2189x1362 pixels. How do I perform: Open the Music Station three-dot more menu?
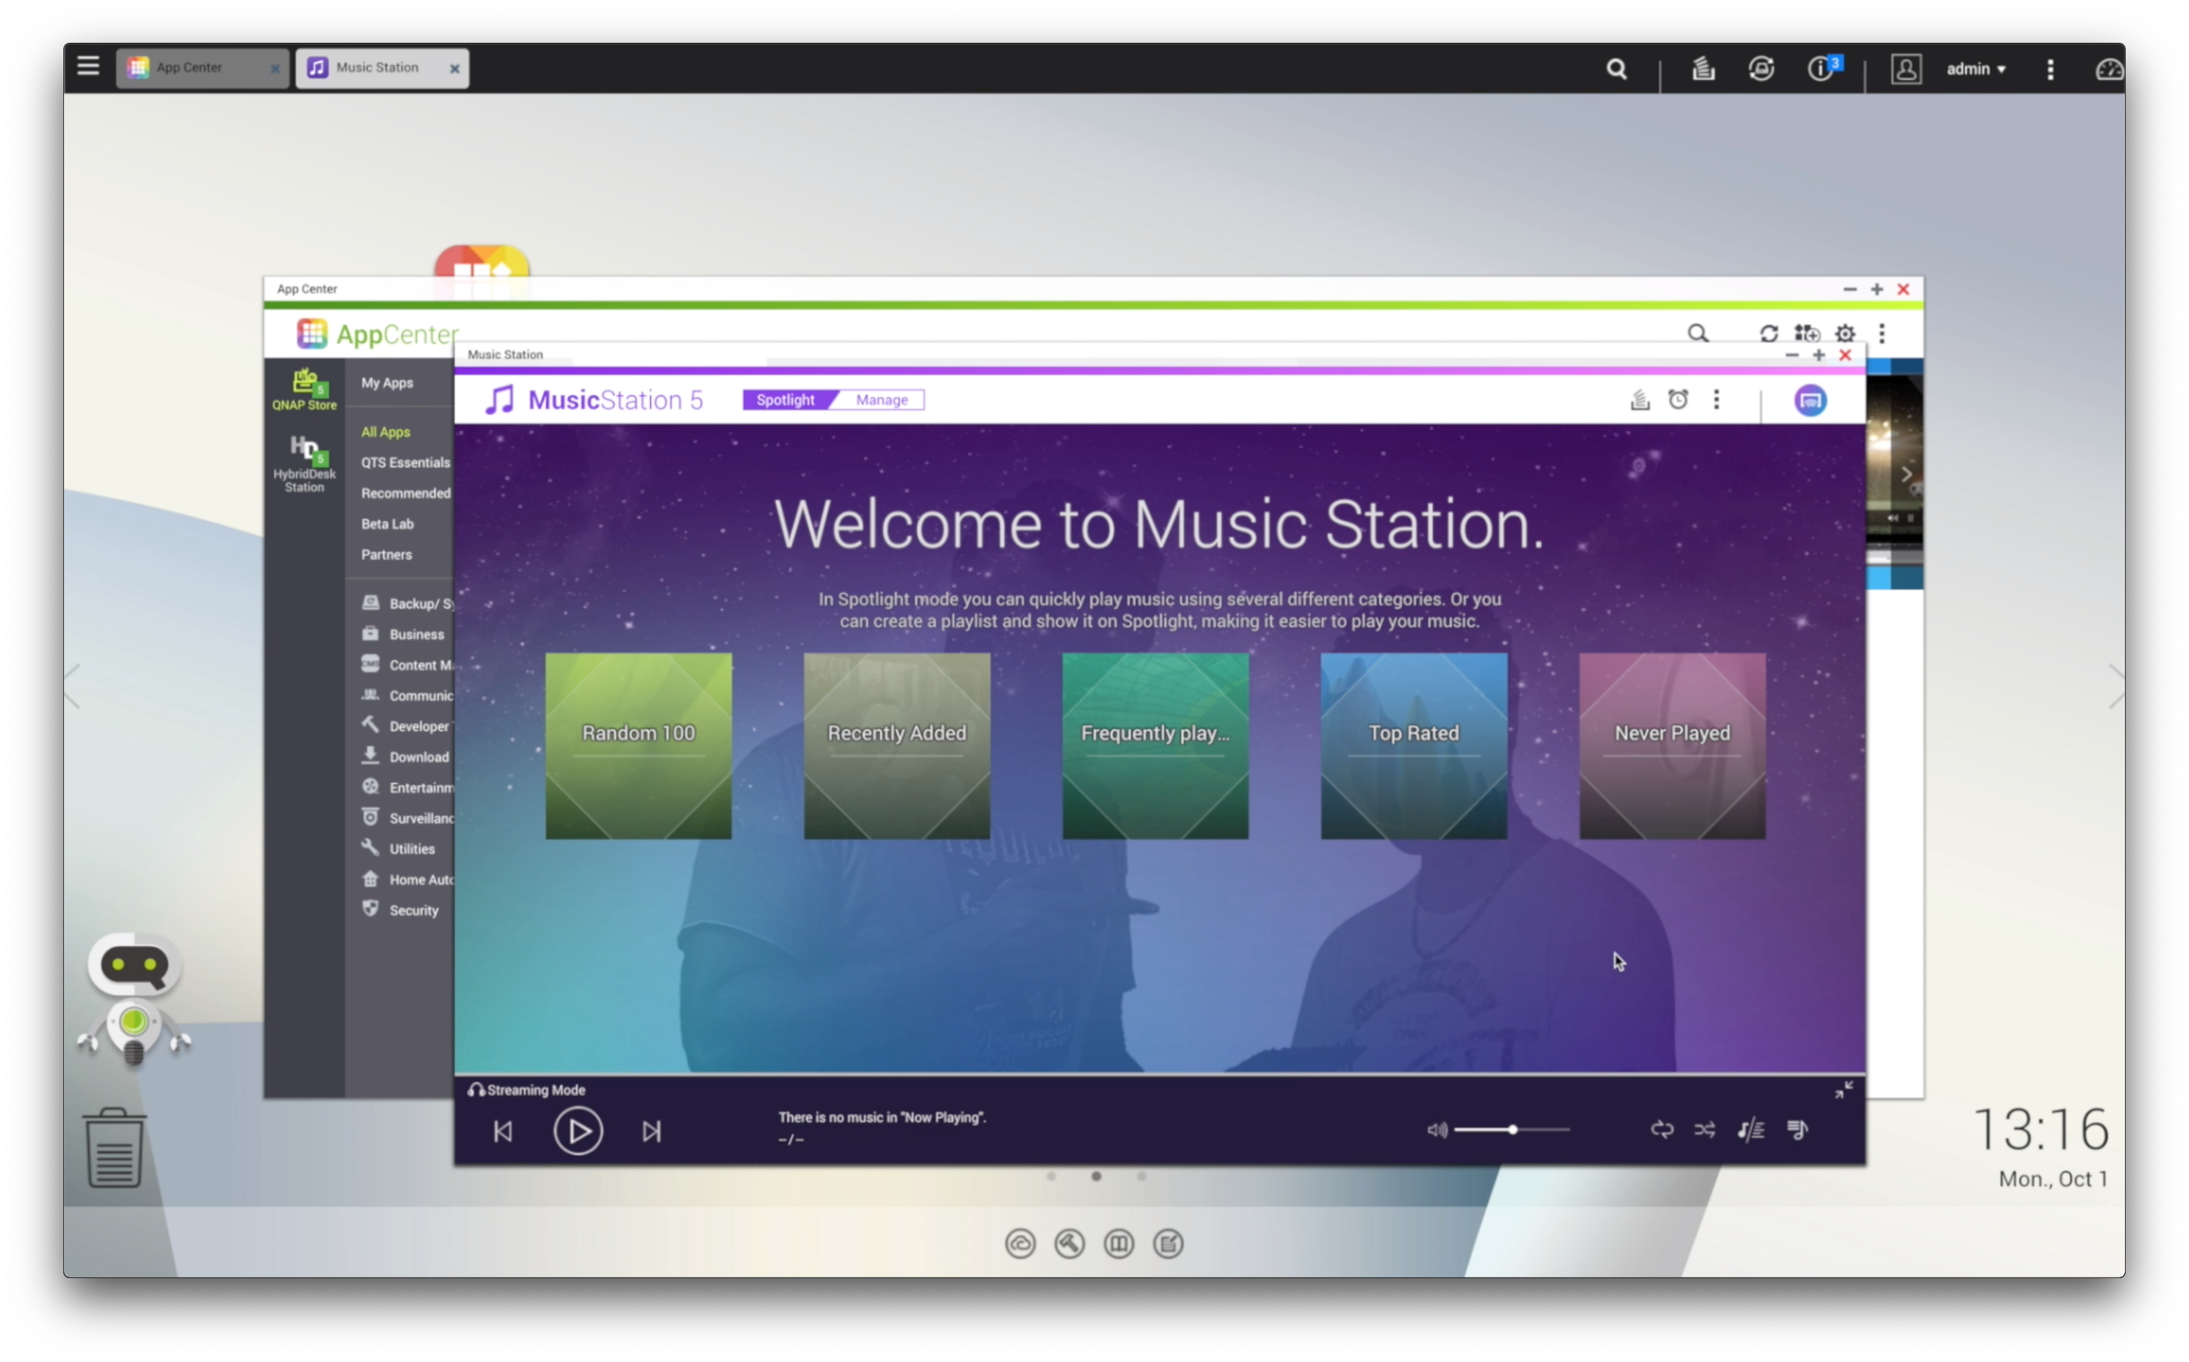click(1716, 400)
